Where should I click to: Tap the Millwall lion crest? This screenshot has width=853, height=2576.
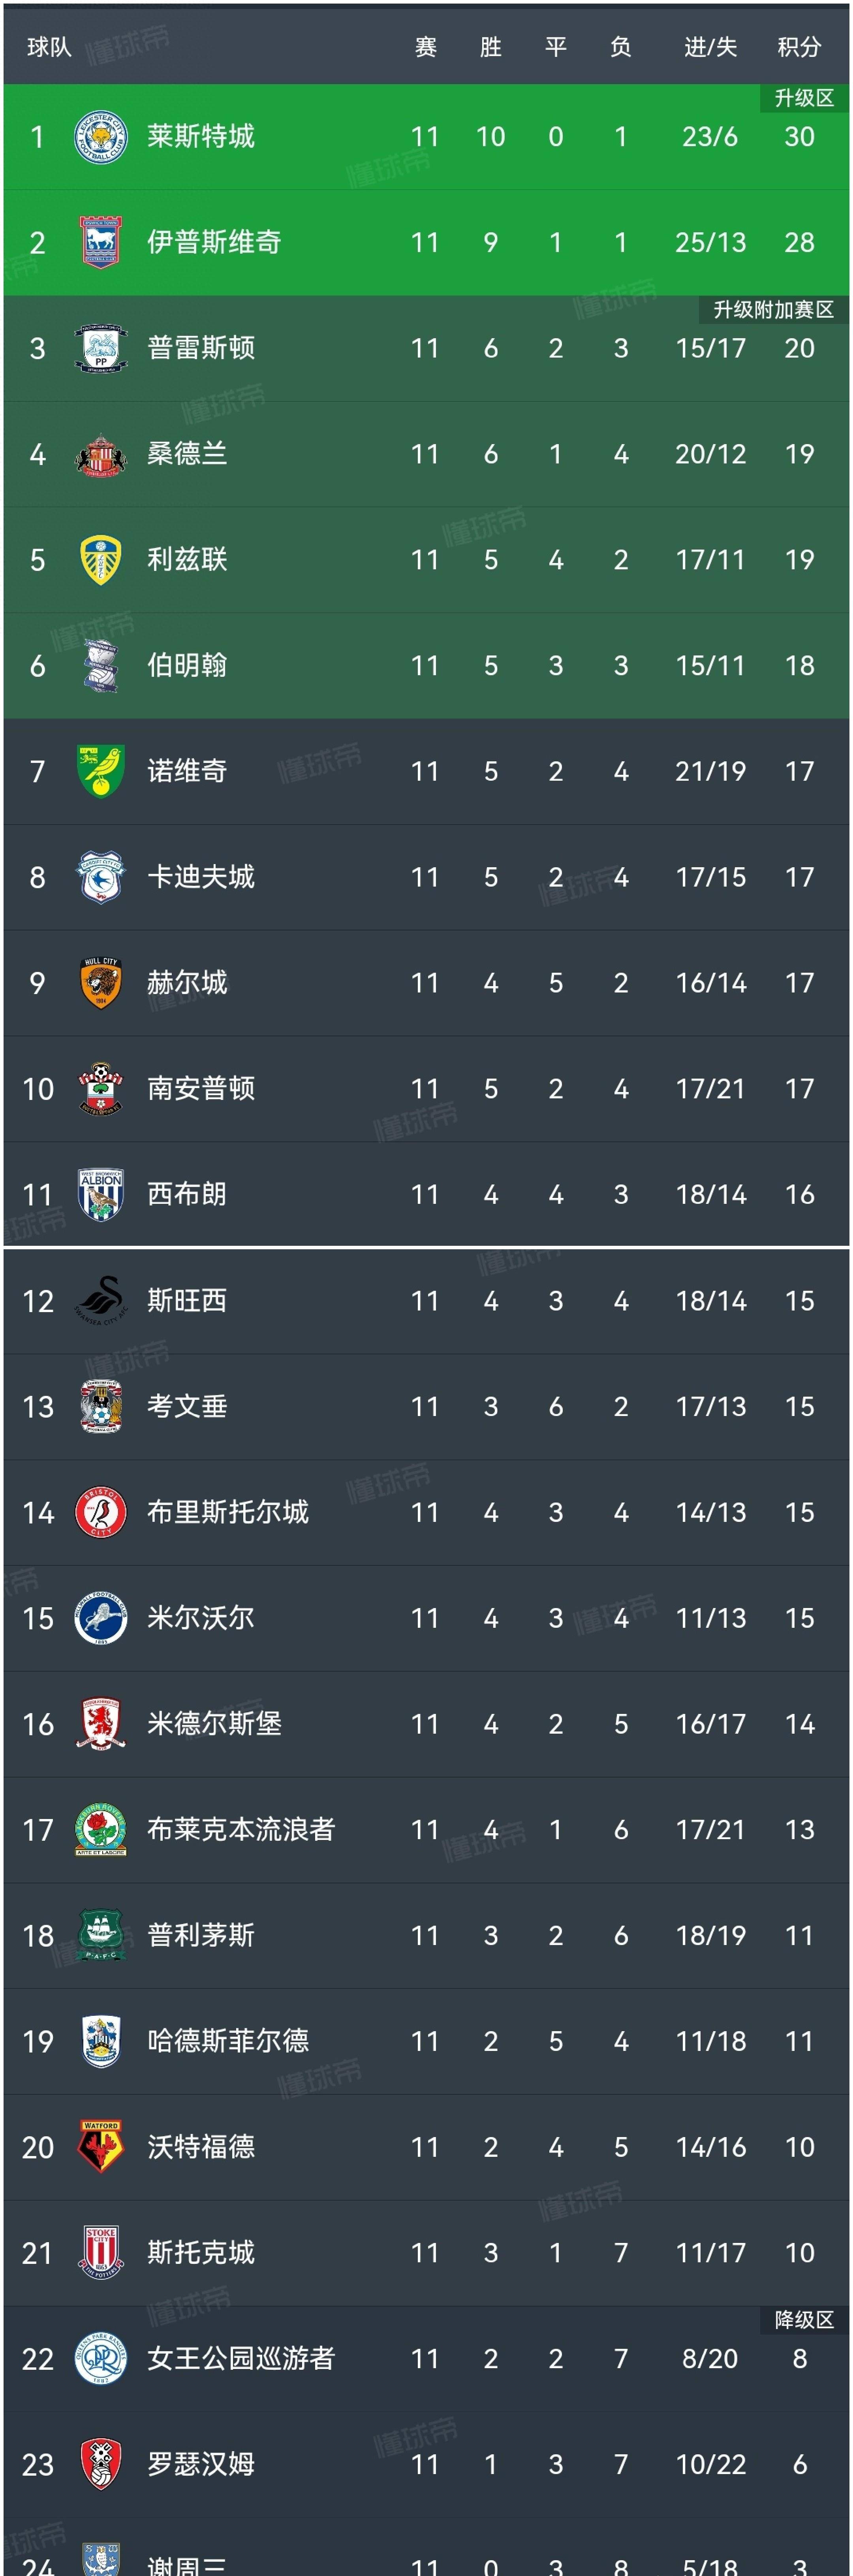click(x=100, y=1617)
